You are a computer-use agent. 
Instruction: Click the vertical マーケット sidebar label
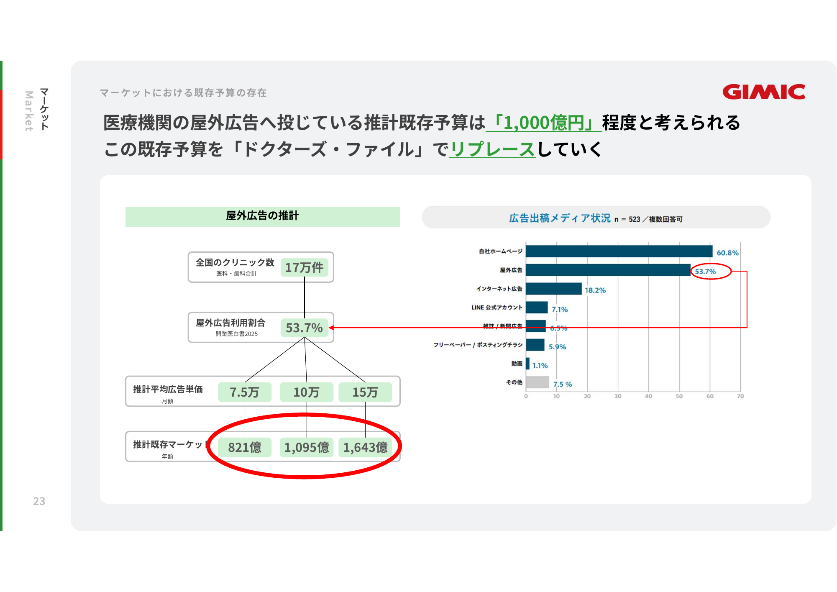tap(44, 109)
